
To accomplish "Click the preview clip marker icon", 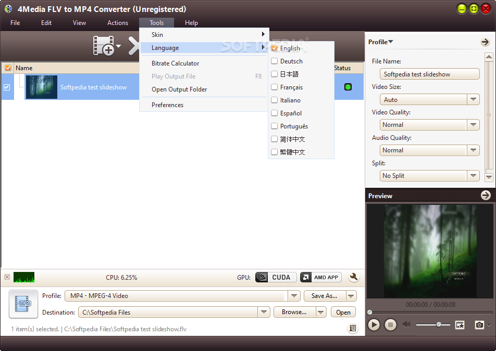I will (460, 324).
